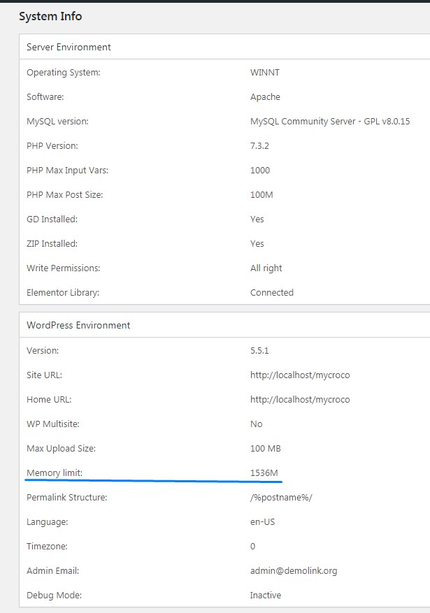
Task: Select the Write Permissions All right value
Action: click(266, 268)
